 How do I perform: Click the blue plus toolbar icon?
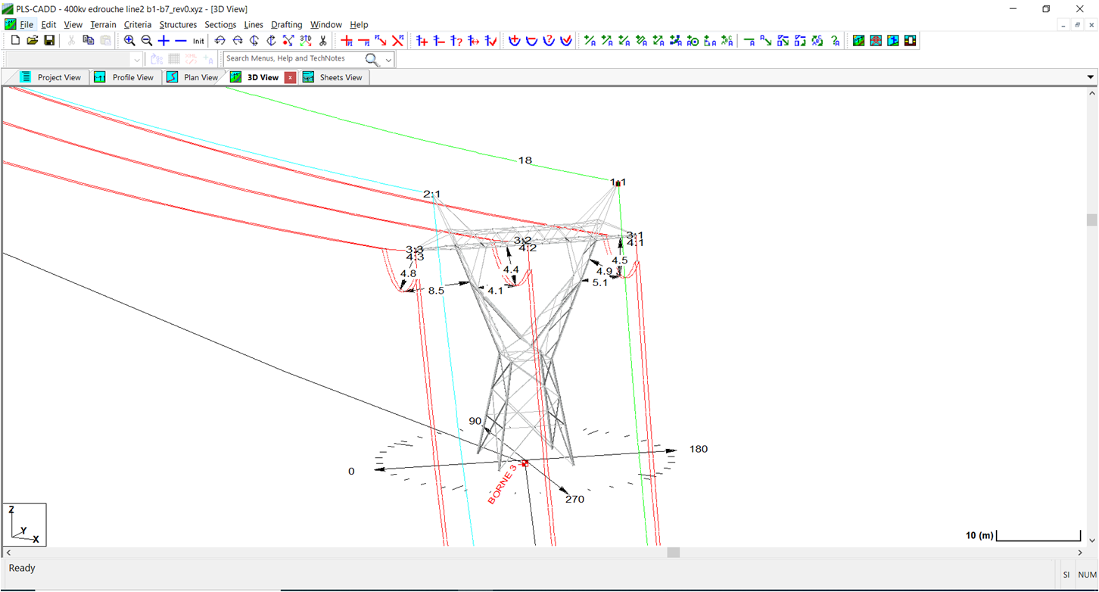point(163,41)
